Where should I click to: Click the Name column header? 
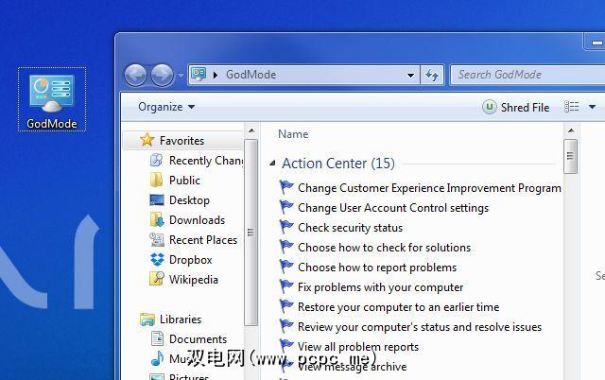coord(293,134)
